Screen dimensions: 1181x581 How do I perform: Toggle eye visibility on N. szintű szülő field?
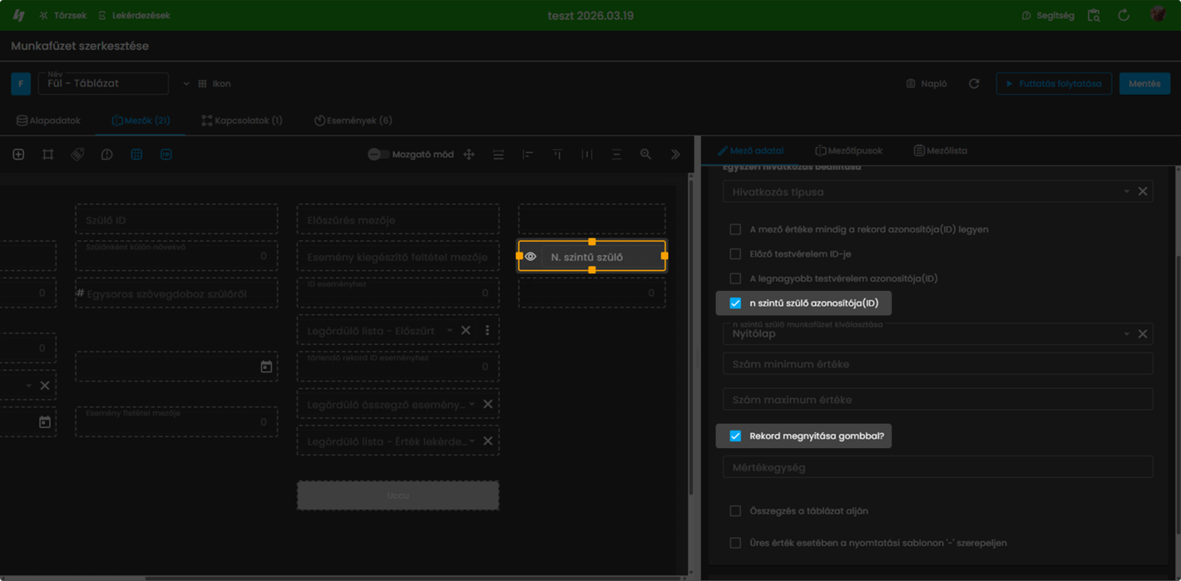pos(531,256)
